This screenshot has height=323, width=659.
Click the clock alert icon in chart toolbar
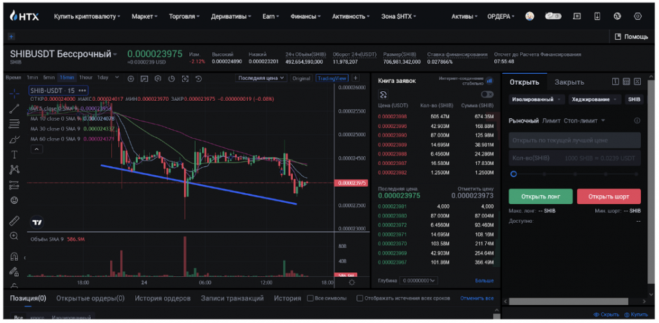point(171,78)
